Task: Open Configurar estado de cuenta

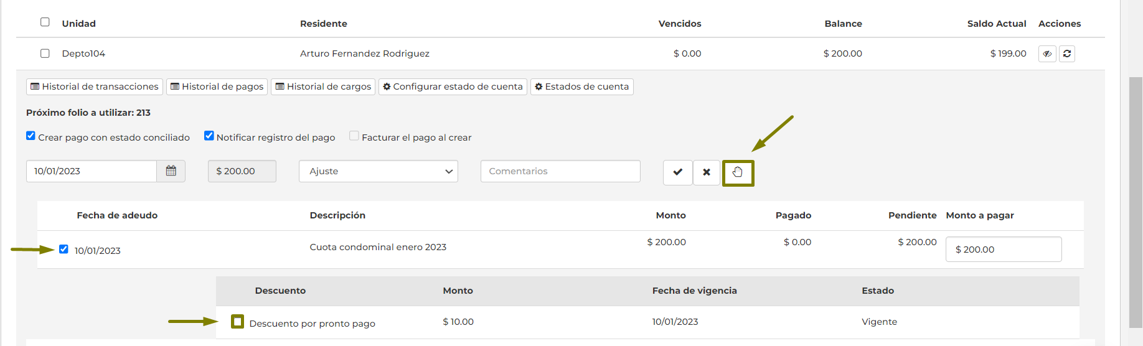Action: [453, 86]
